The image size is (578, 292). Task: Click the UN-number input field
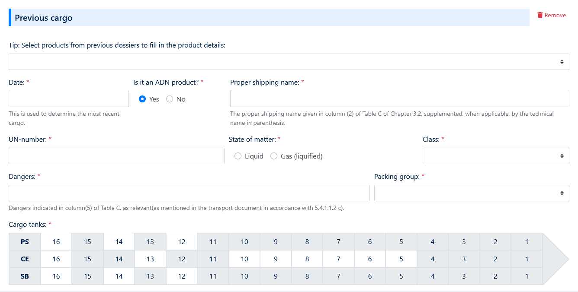tap(116, 156)
